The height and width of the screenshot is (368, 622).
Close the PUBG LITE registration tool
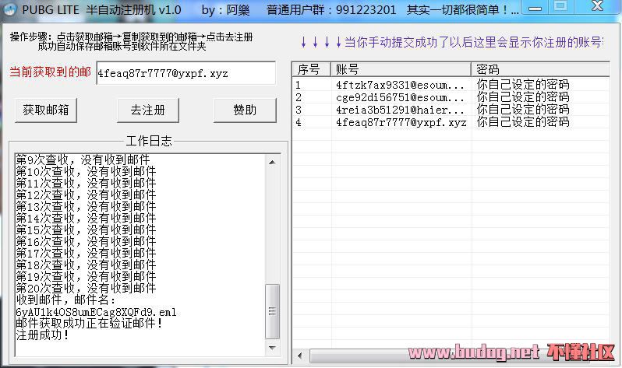pos(597,6)
